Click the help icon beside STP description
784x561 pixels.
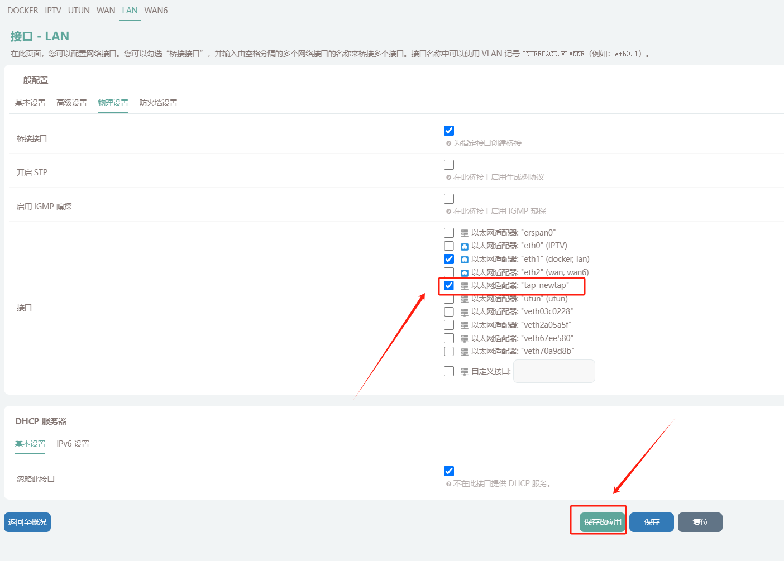coord(448,178)
